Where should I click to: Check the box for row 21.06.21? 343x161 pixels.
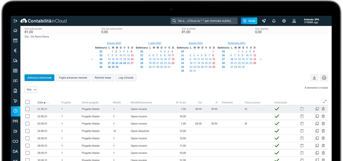pos(27,109)
